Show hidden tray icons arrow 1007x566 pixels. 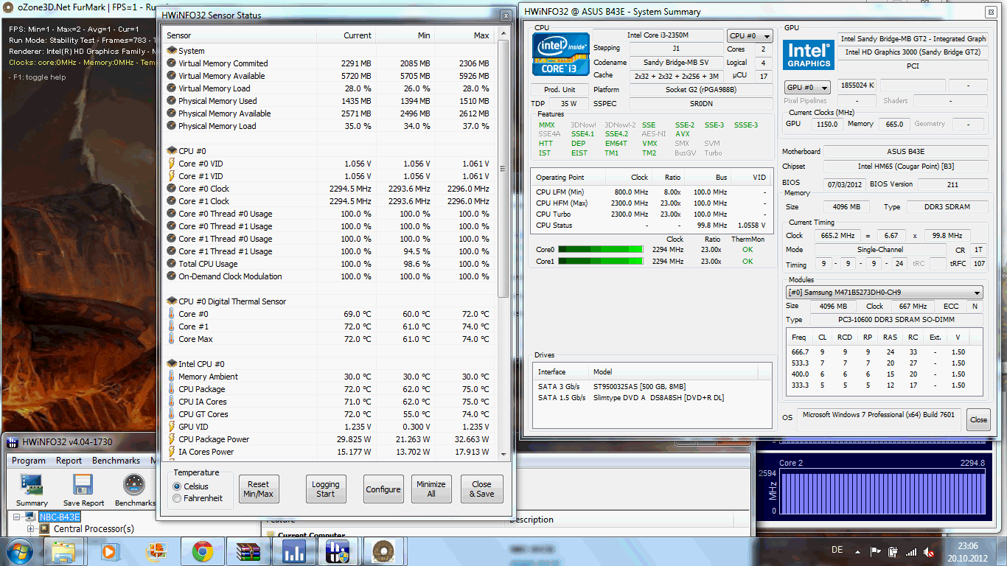pyautogui.click(x=858, y=551)
